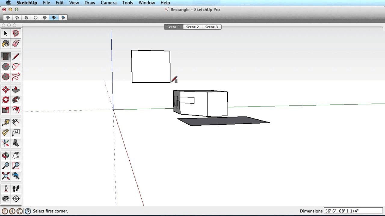Select the Freehand tool
Viewport: 385px width, 216px height.
point(16,77)
